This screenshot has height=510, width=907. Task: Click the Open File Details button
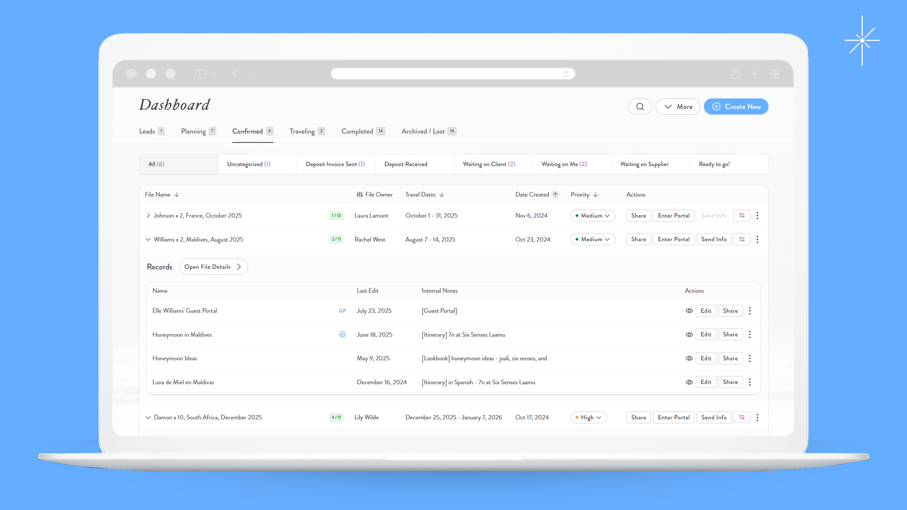213,266
